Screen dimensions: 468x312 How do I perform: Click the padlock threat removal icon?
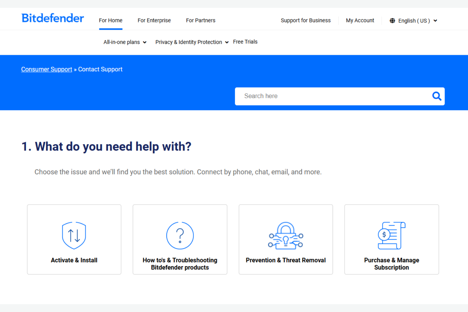286,236
